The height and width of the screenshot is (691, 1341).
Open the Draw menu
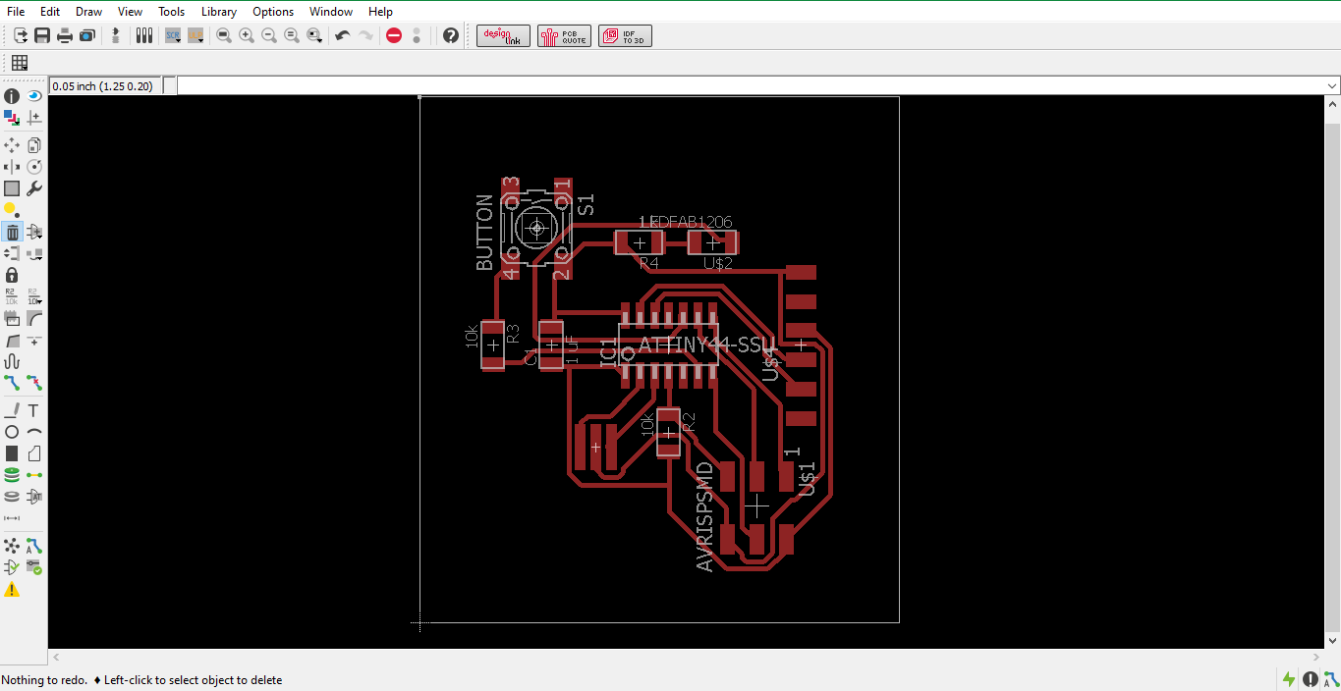click(88, 12)
